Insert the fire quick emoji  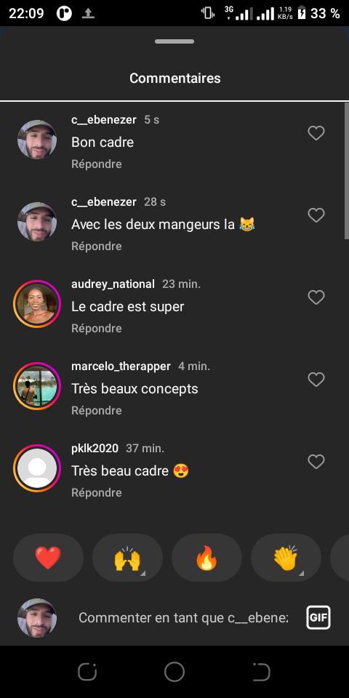coord(206,558)
